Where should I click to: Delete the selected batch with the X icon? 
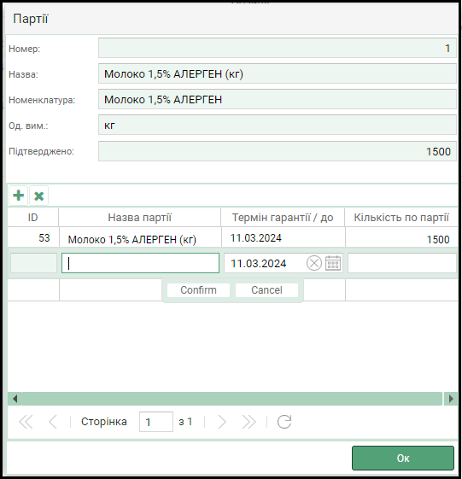38,196
